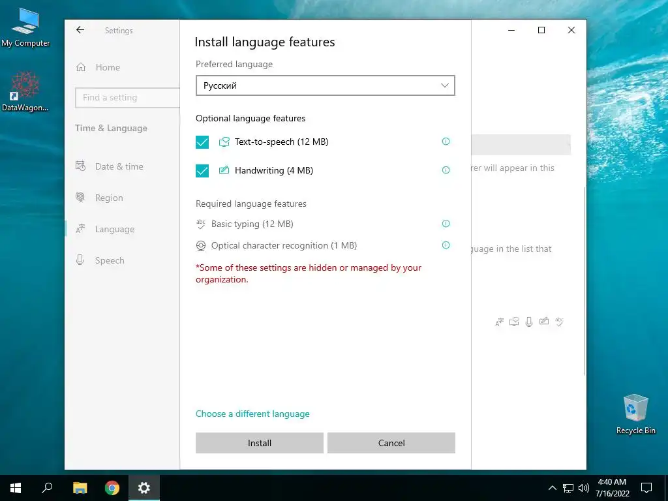Click the volume speaker tray icon
Viewport: 668px width, 501px height.
[584, 488]
